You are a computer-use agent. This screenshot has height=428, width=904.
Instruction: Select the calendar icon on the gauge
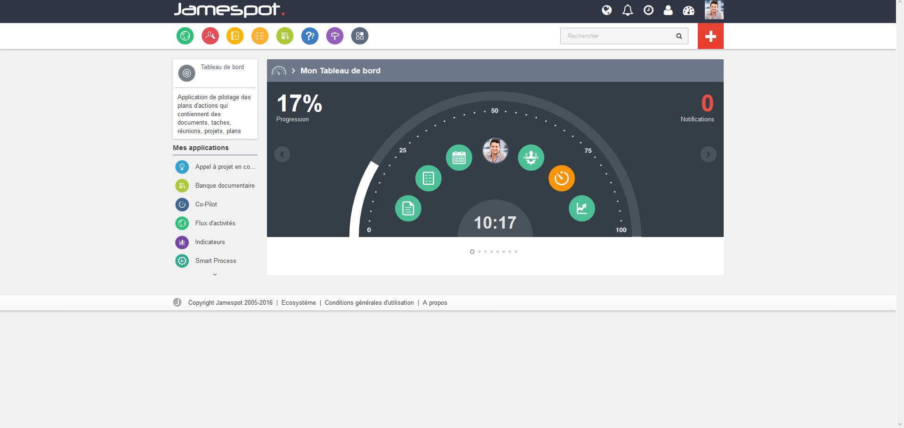point(459,158)
